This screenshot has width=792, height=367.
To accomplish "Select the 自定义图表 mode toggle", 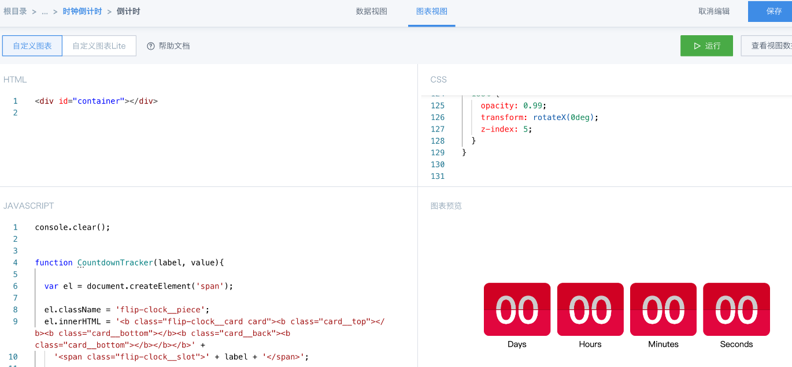I will coord(32,46).
